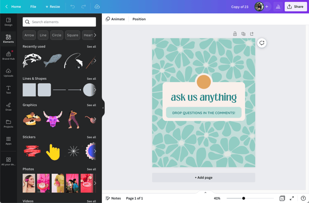The image size is (309, 203).
Task: Show more suggestion chips past Heart
Action: tap(95, 35)
